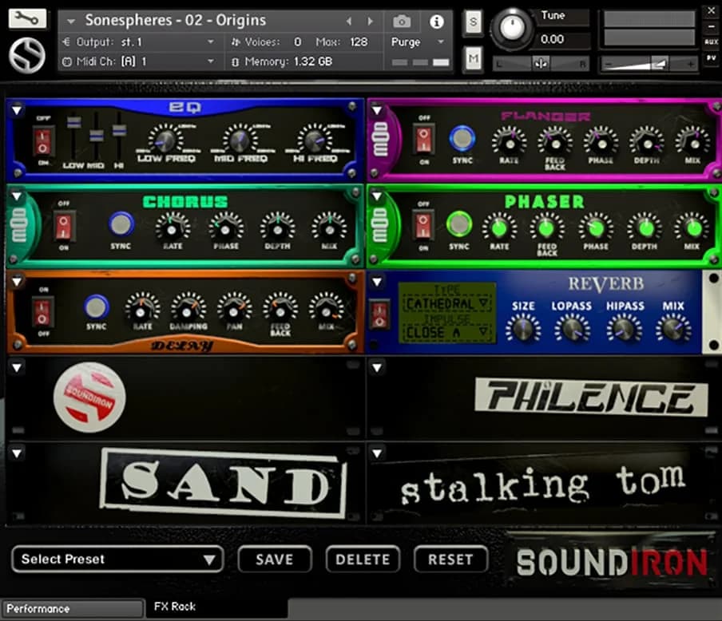Click the Solo S button
The image size is (722, 621).
473,22
